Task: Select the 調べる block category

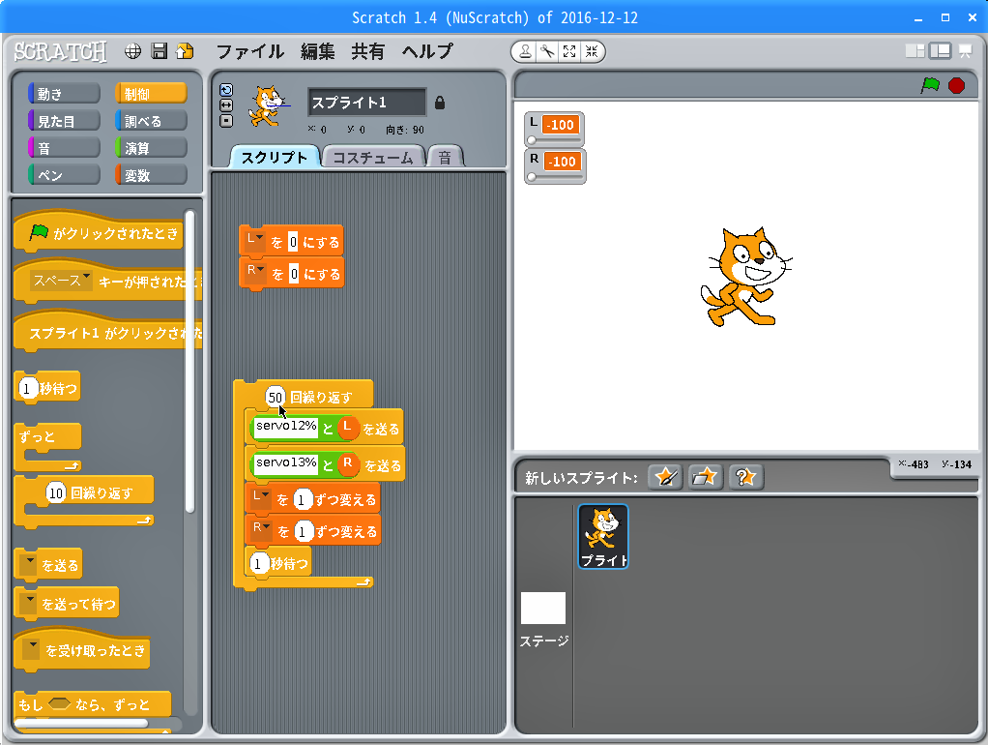Action: (x=151, y=121)
